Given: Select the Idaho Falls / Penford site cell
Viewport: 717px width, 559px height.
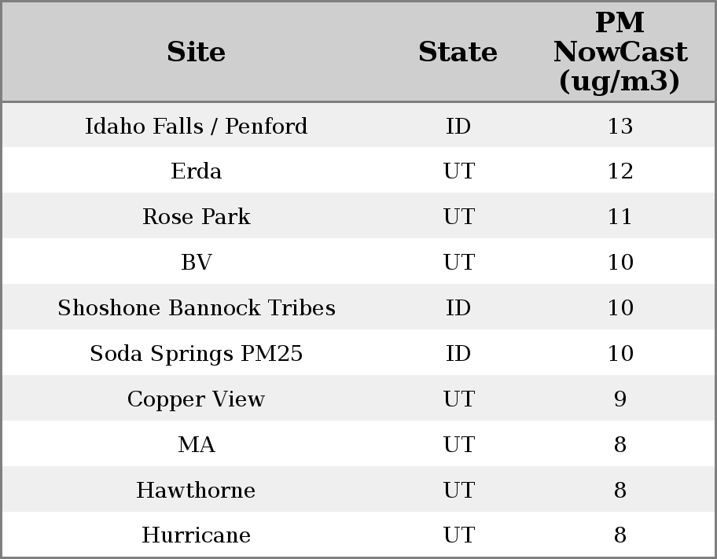Looking at the screenshot, I should (196, 126).
